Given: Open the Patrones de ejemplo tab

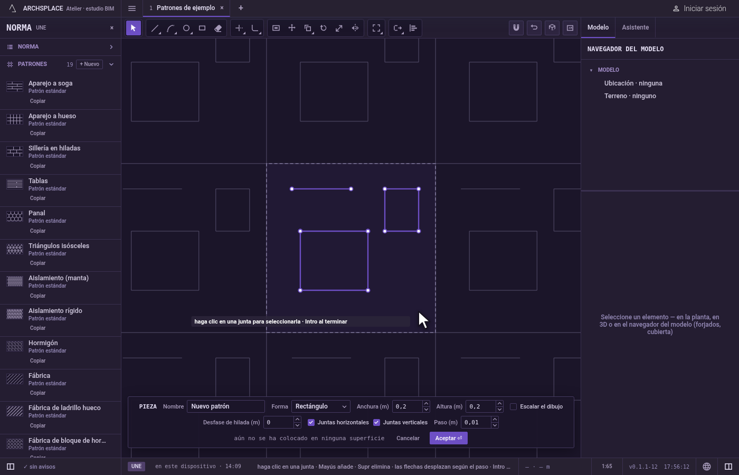Looking at the screenshot, I should (x=186, y=8).
